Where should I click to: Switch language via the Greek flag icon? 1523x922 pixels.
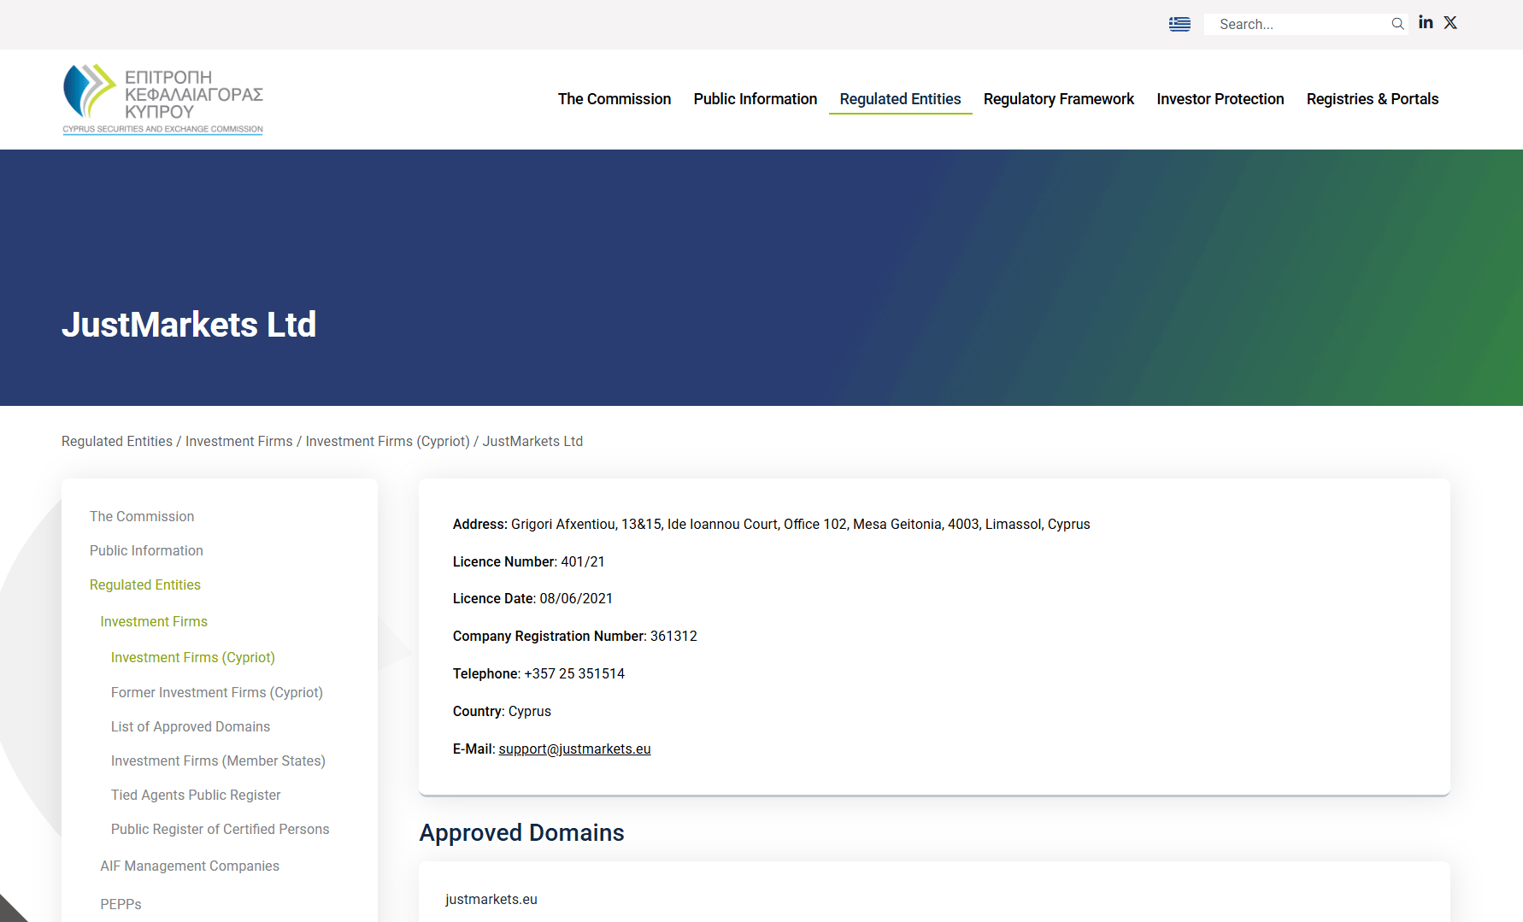[1179, 24]
